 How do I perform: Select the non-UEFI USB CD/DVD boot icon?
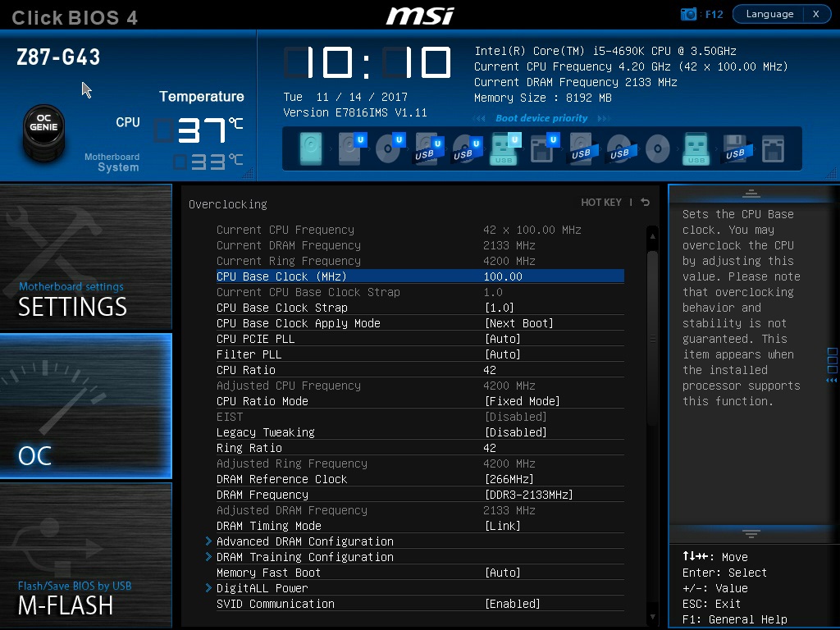(620, 148)
